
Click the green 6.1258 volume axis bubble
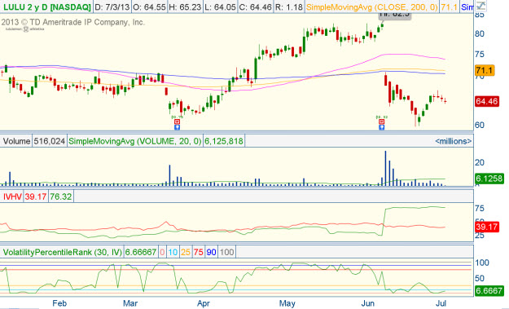(489, 179)
